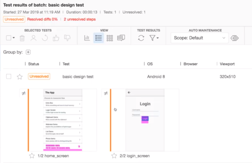Check the basic design test row checkbox
252x163 pixels.
click(x=9, y=77)
